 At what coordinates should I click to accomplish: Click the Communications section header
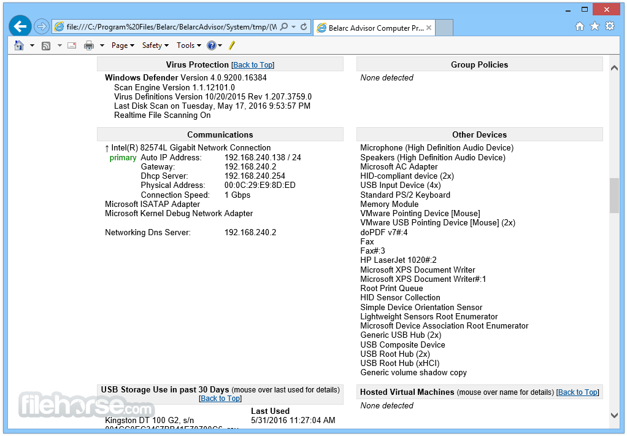tap(220, 134)
